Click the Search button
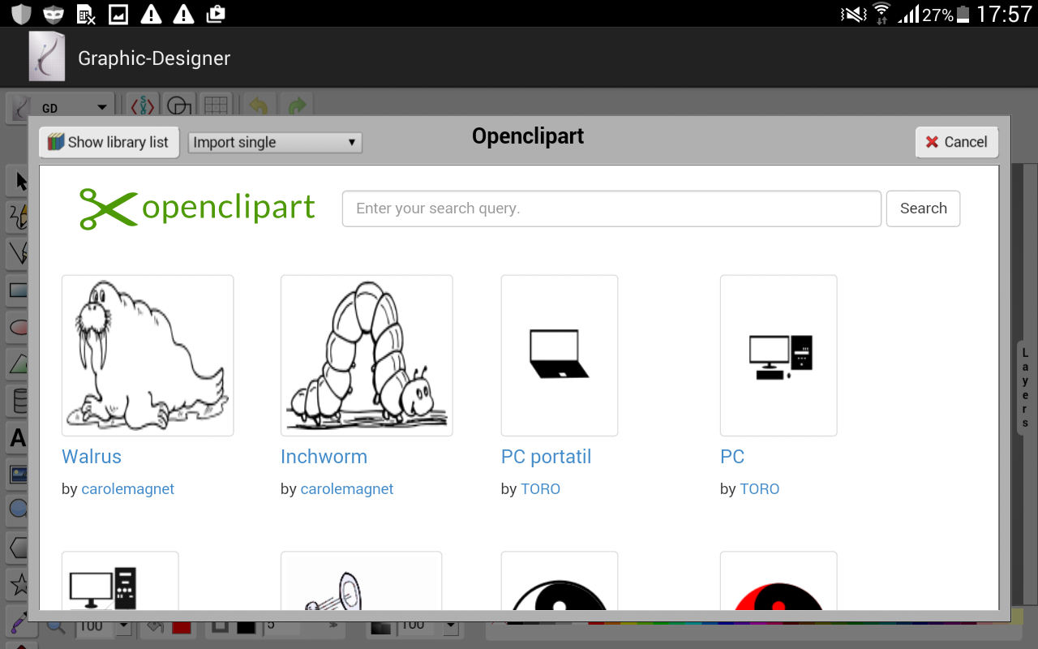The height and width of the screenshot is (649, 1038). coord(924,208)
